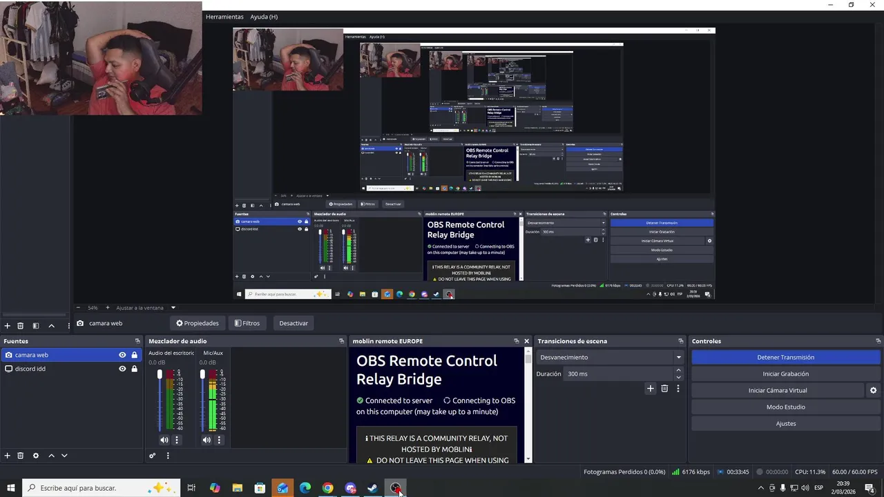Open Windows Start menu
884x497 pixels.
(x=11, y=488)
